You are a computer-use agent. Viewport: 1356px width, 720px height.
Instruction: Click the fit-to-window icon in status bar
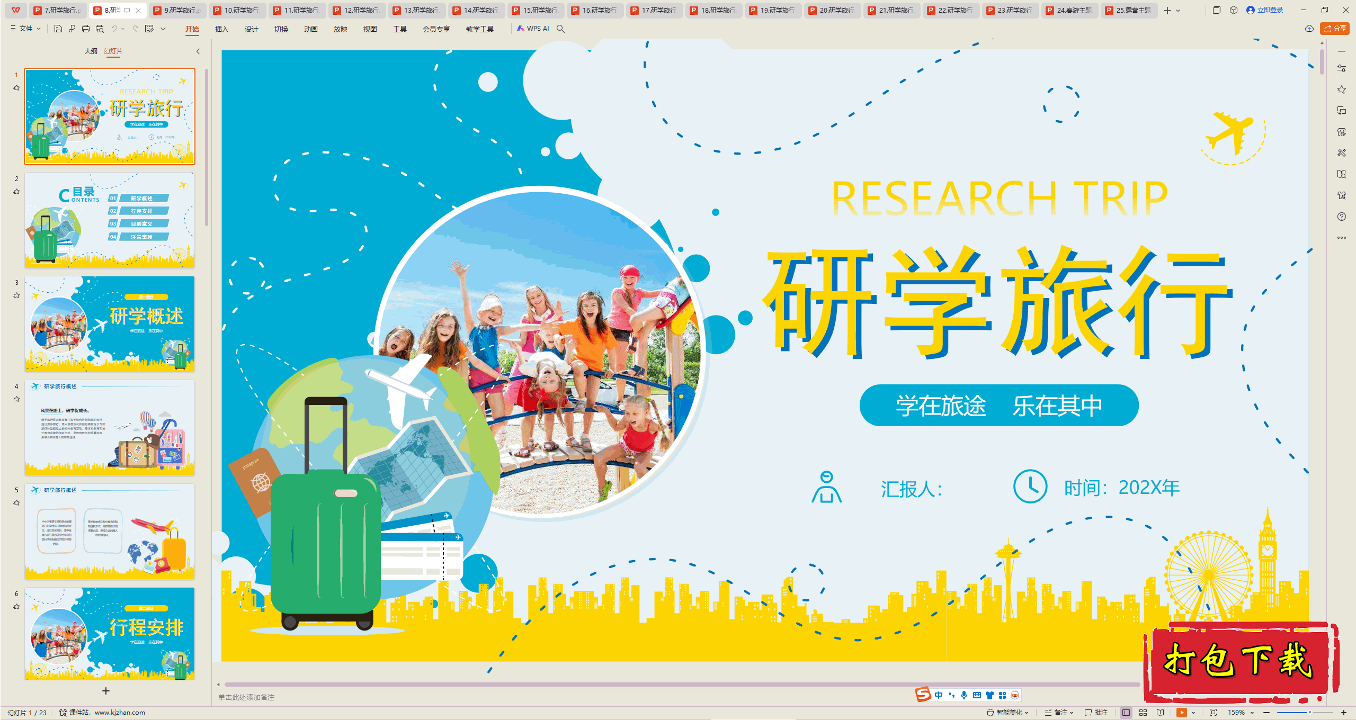(1213, 713)
